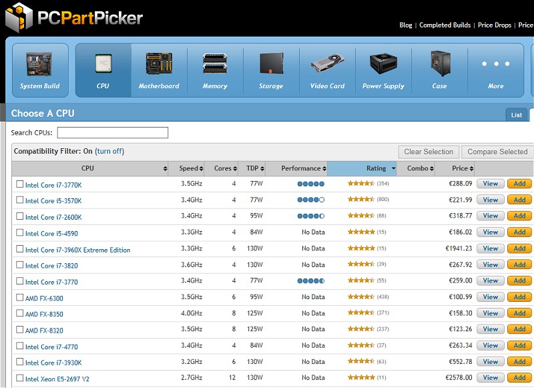Tick checkbox for AMD FX-8350
The image size is (534, 388).
pyautogui.click(x=20, y=313)
